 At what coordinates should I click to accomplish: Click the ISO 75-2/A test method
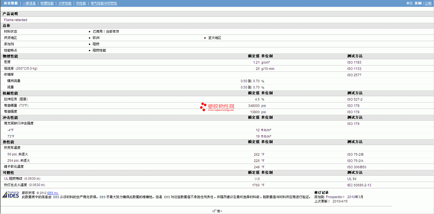point(355,161)
